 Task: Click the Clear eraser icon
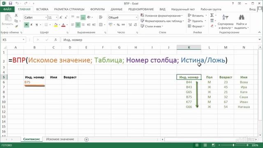tap(212, 26)
